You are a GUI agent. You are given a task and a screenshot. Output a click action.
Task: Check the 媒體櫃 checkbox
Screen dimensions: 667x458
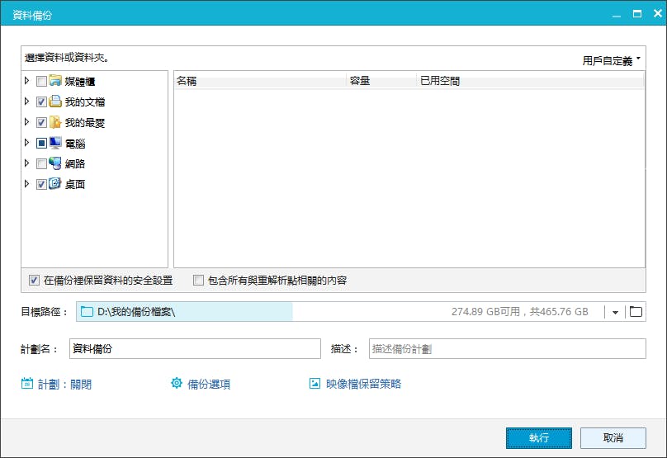[x=41, y=81]
